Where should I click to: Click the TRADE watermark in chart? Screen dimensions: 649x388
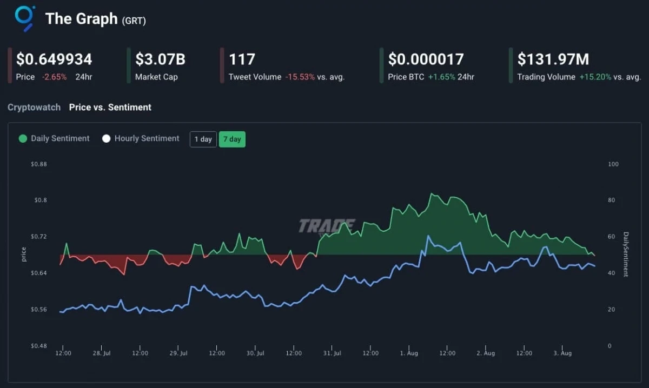pyautogui.click(x=327, y=225)
